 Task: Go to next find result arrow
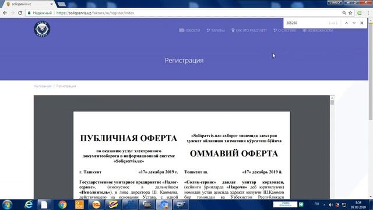coord(354,23)
